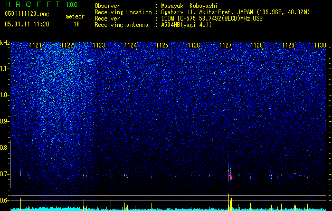Click the 1122 time axis label
The height and width of the screenshot is (211, 332).
(x=68, y=45)
